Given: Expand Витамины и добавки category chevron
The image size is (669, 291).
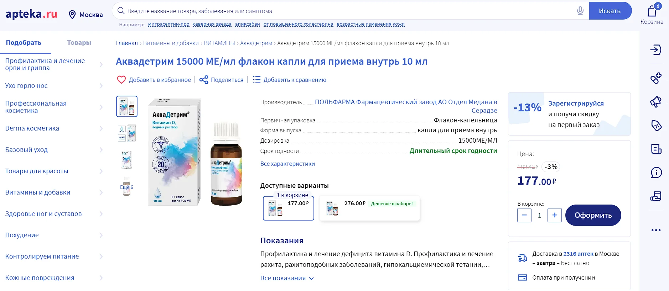Looking at the screenshot, I should pyautogui.click(x=101, y=192).
